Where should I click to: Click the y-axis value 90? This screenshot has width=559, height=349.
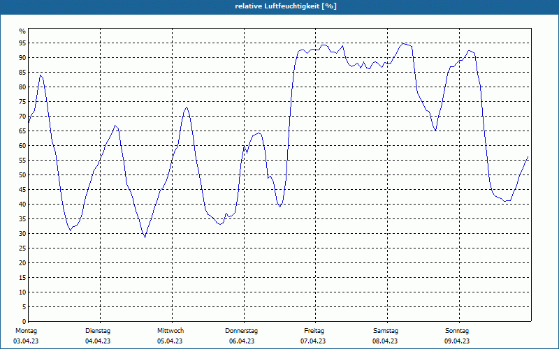click(x=22, y=58)
